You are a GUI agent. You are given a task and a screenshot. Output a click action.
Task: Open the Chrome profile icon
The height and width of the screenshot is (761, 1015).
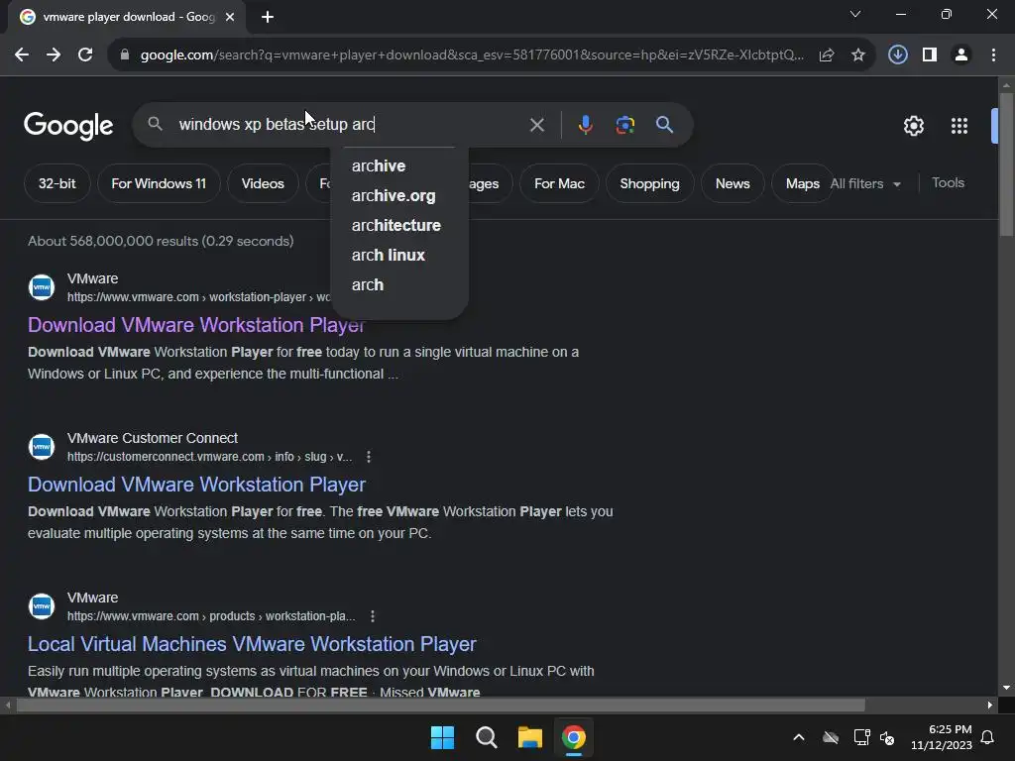pos(961,55)
